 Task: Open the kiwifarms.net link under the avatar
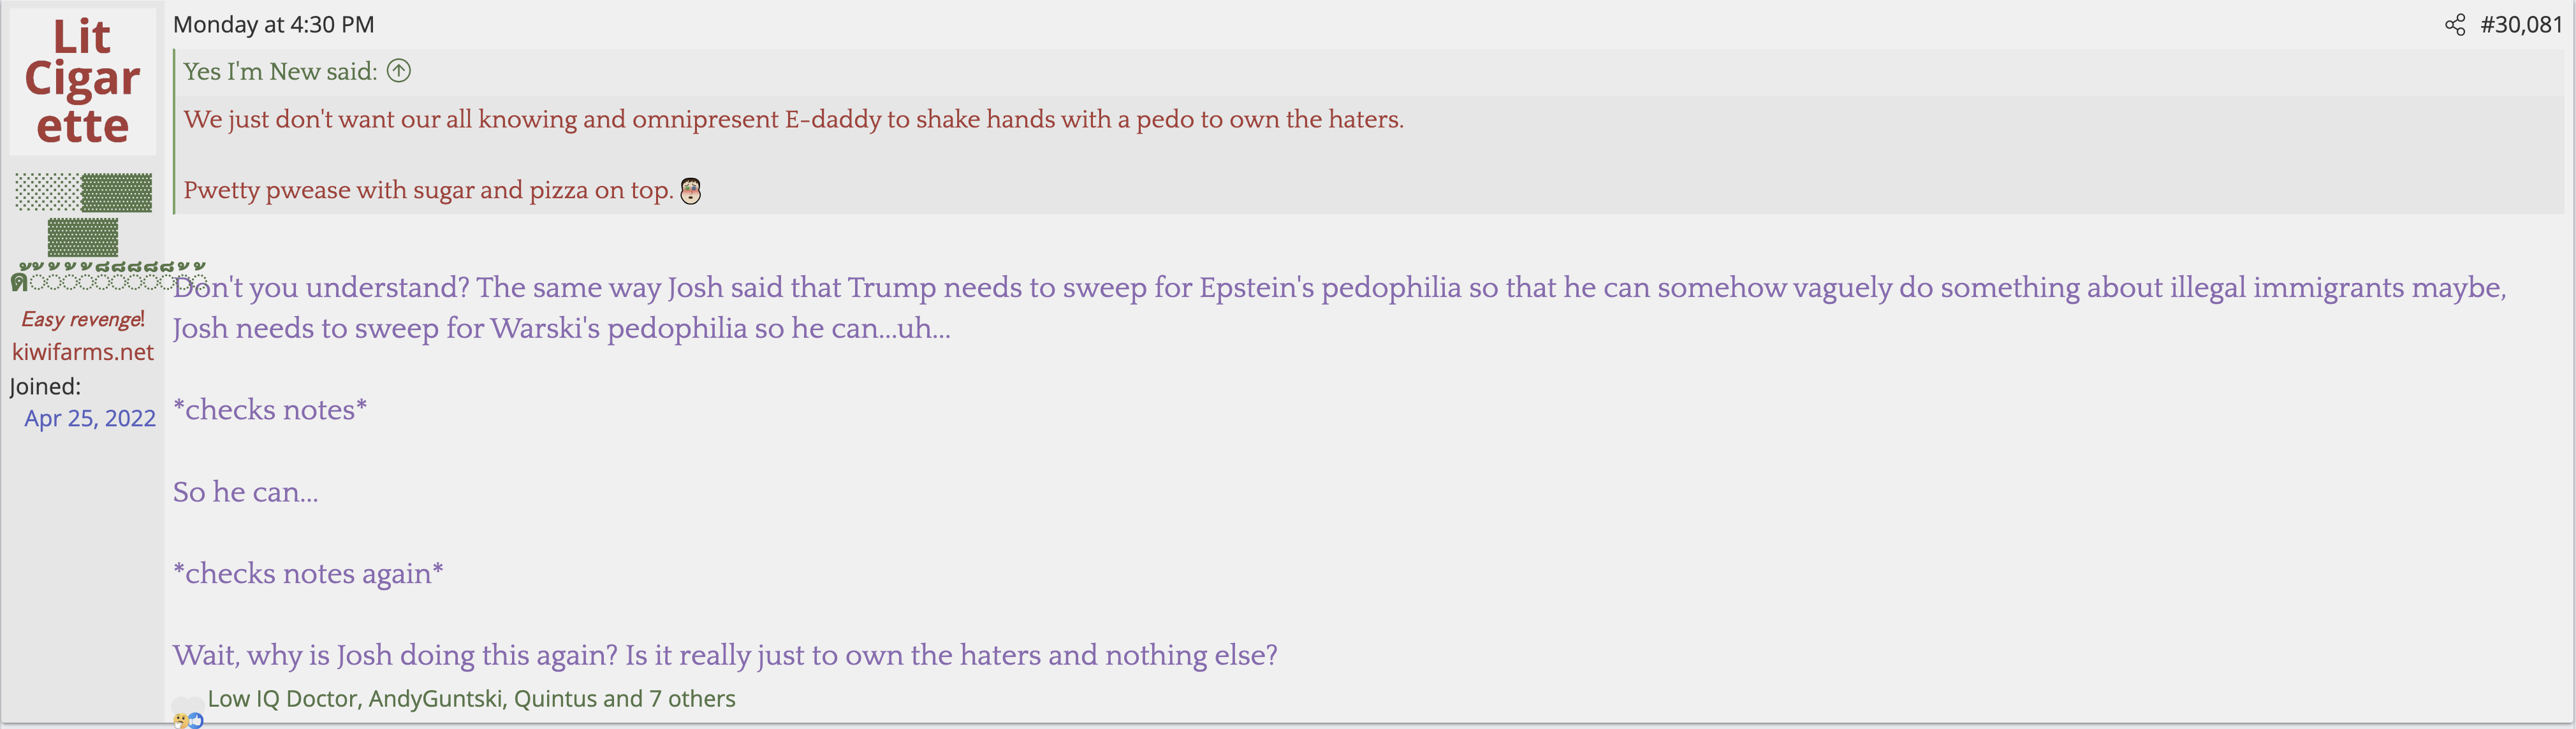point(83,352)
